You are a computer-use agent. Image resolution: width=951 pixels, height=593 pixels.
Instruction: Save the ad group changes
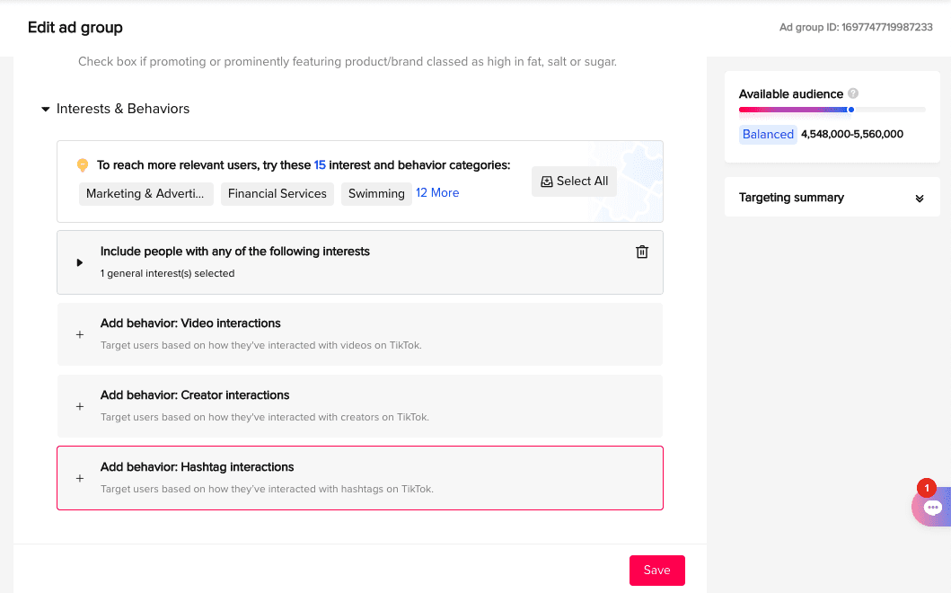[x=656, y=570]
